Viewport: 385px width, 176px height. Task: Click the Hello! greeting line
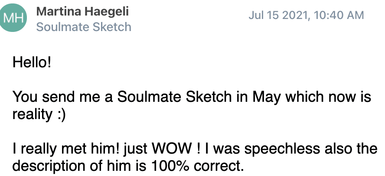pyautogui.click(x=32, y=62)
